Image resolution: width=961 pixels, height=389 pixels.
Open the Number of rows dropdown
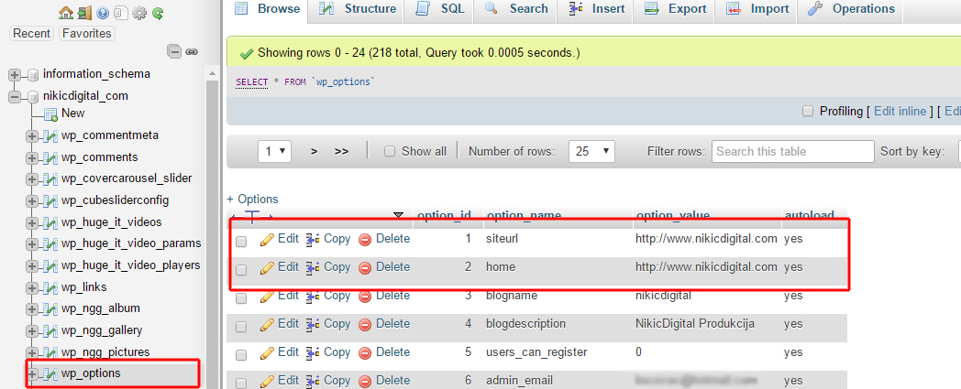coord(591,152)
